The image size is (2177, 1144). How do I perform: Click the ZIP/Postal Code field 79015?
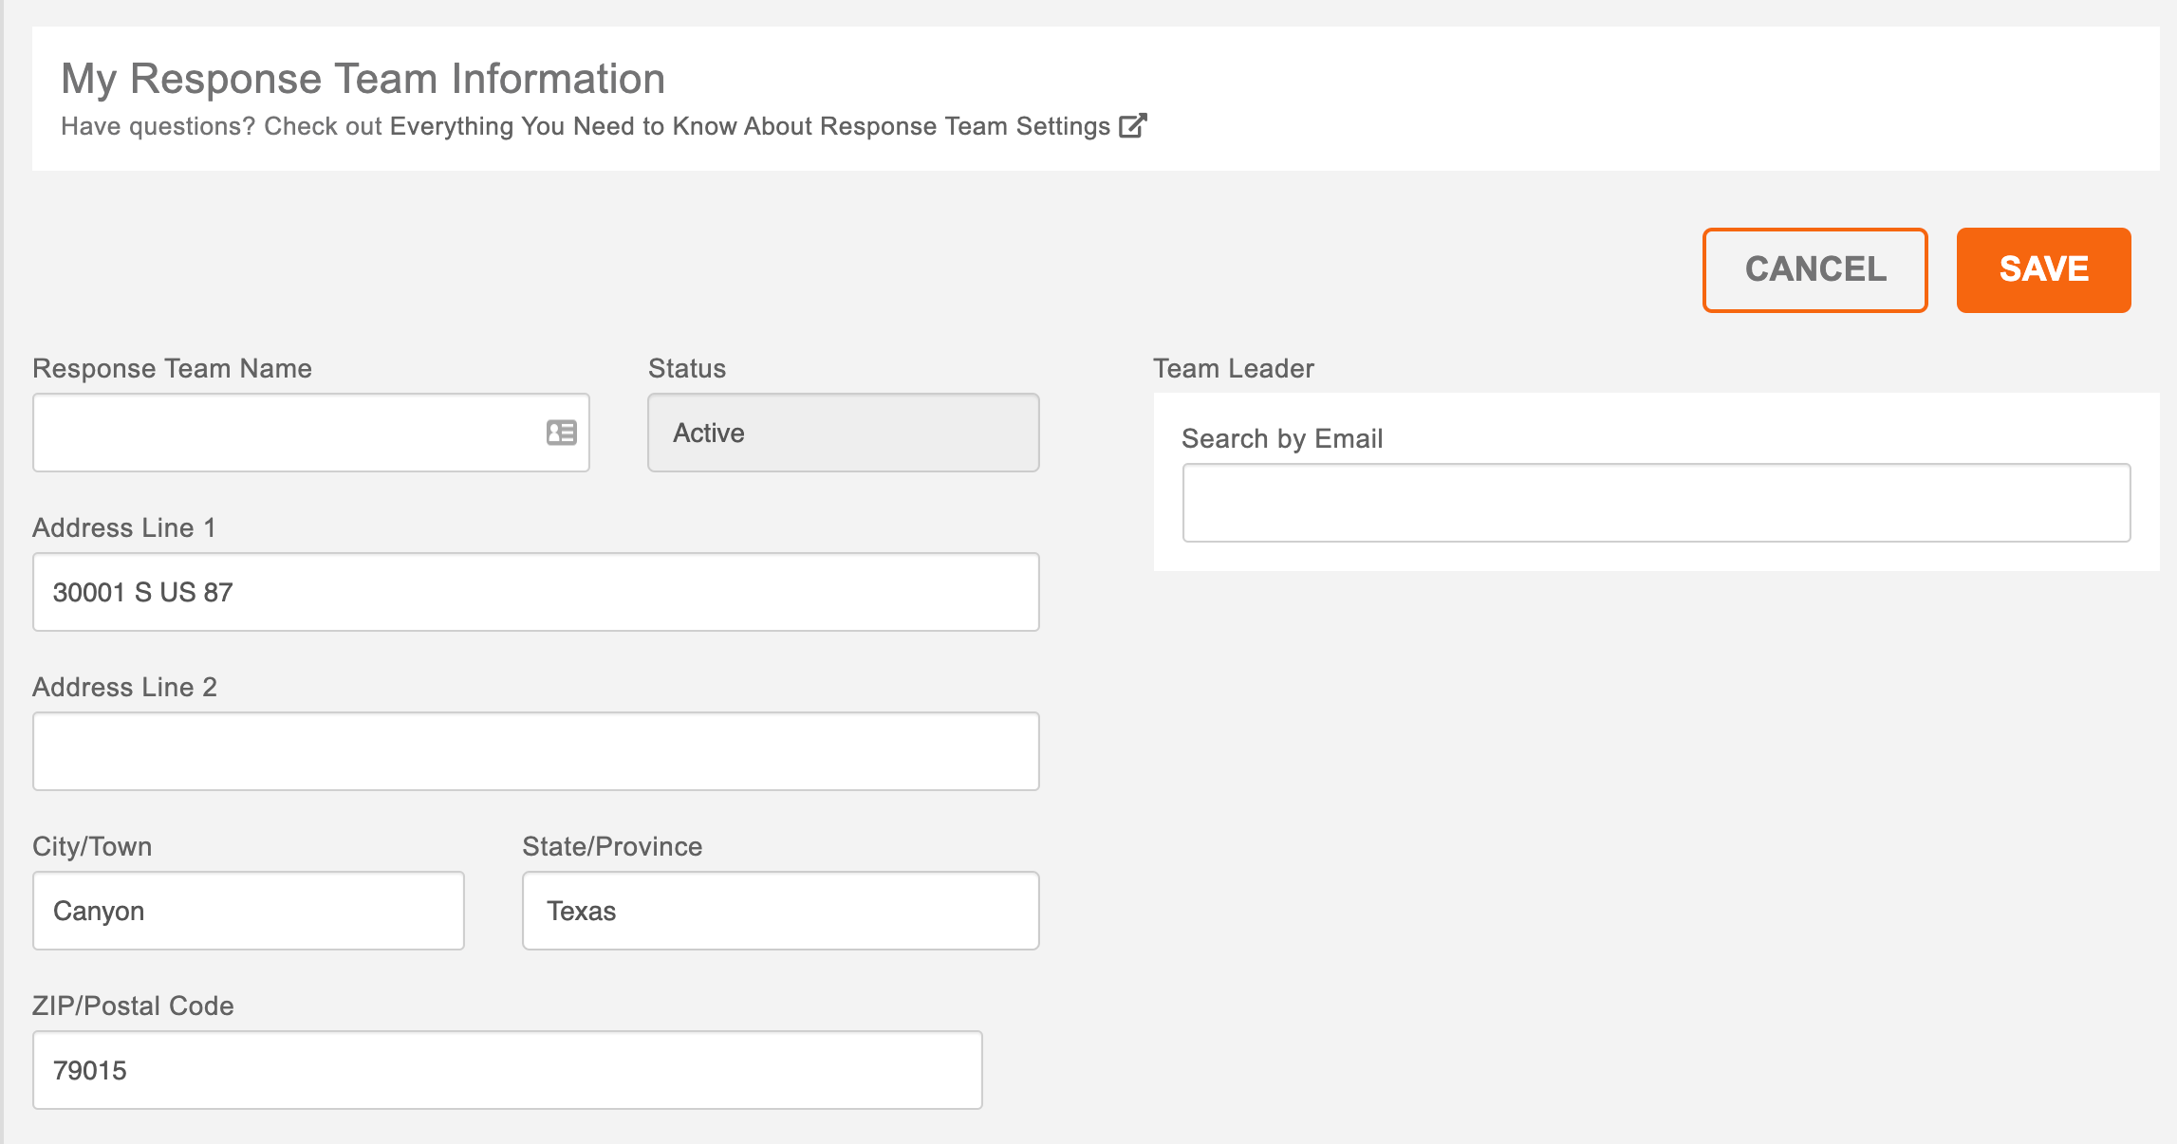pyautogui.click(x=507, y=1070)
